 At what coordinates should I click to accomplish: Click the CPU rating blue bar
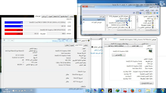(14, 22)
